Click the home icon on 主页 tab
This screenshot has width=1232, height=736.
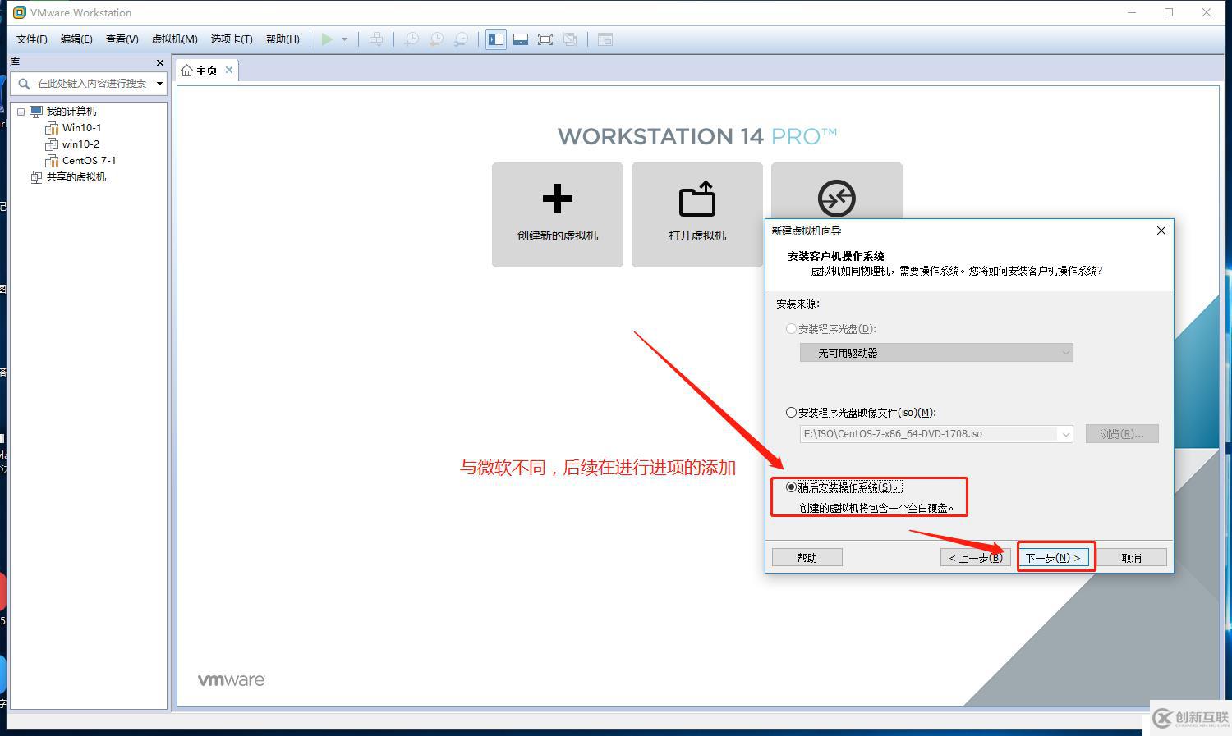click(187, 71)
